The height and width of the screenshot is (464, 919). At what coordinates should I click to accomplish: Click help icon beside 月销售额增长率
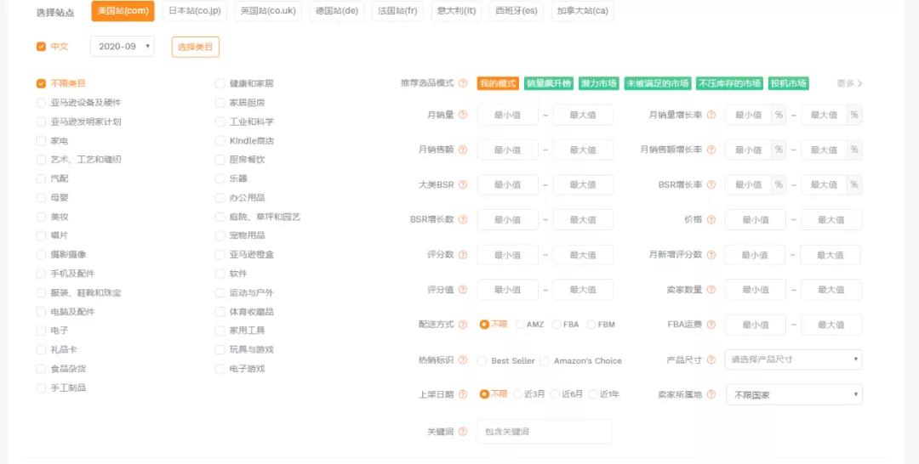coord(711,150)
